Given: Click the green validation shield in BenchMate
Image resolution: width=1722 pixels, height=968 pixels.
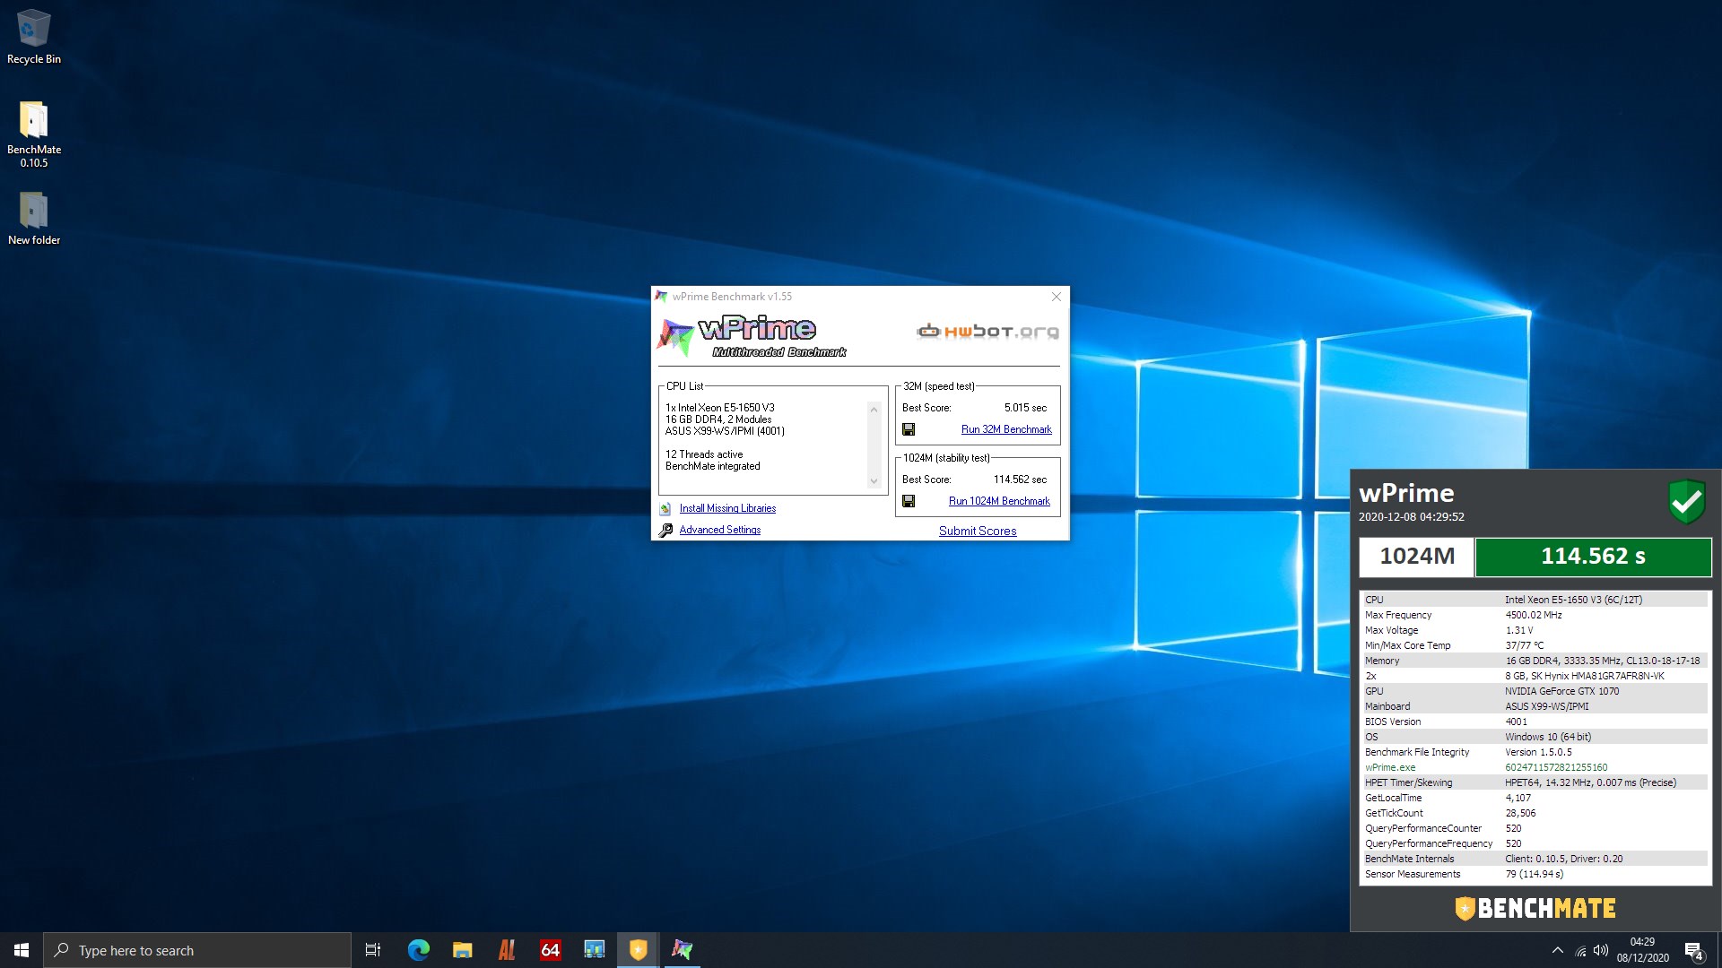Looking at the screenshot, I should (x=1686, y=501).
